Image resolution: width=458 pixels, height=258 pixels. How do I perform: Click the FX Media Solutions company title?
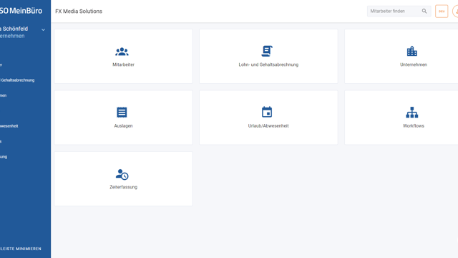[x=79, y=11]
